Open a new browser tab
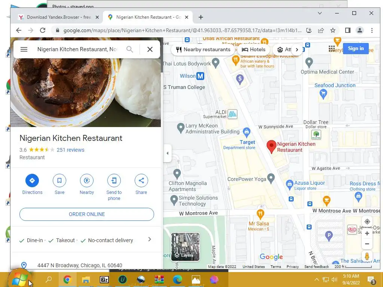 pos(201,17)
